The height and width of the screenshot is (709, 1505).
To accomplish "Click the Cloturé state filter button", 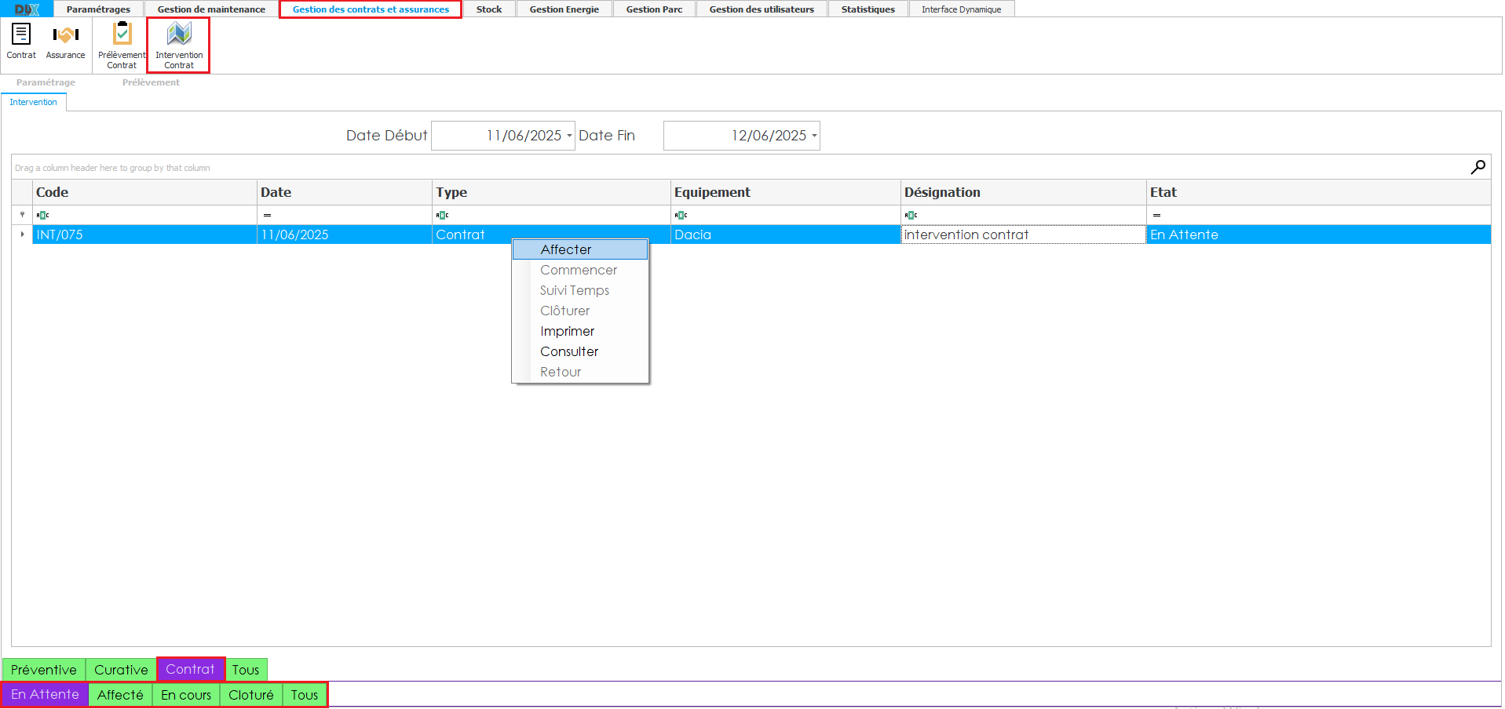I will pyautogui.click(x=250, y=695).
